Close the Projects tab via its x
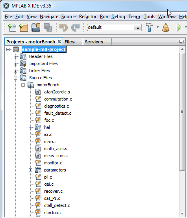Screen dimensions: 187x218 pos(59,41)
